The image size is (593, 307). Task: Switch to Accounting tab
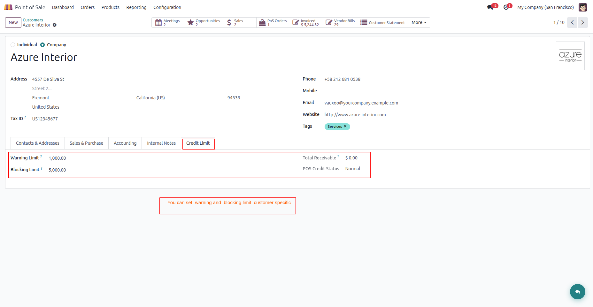125,143
